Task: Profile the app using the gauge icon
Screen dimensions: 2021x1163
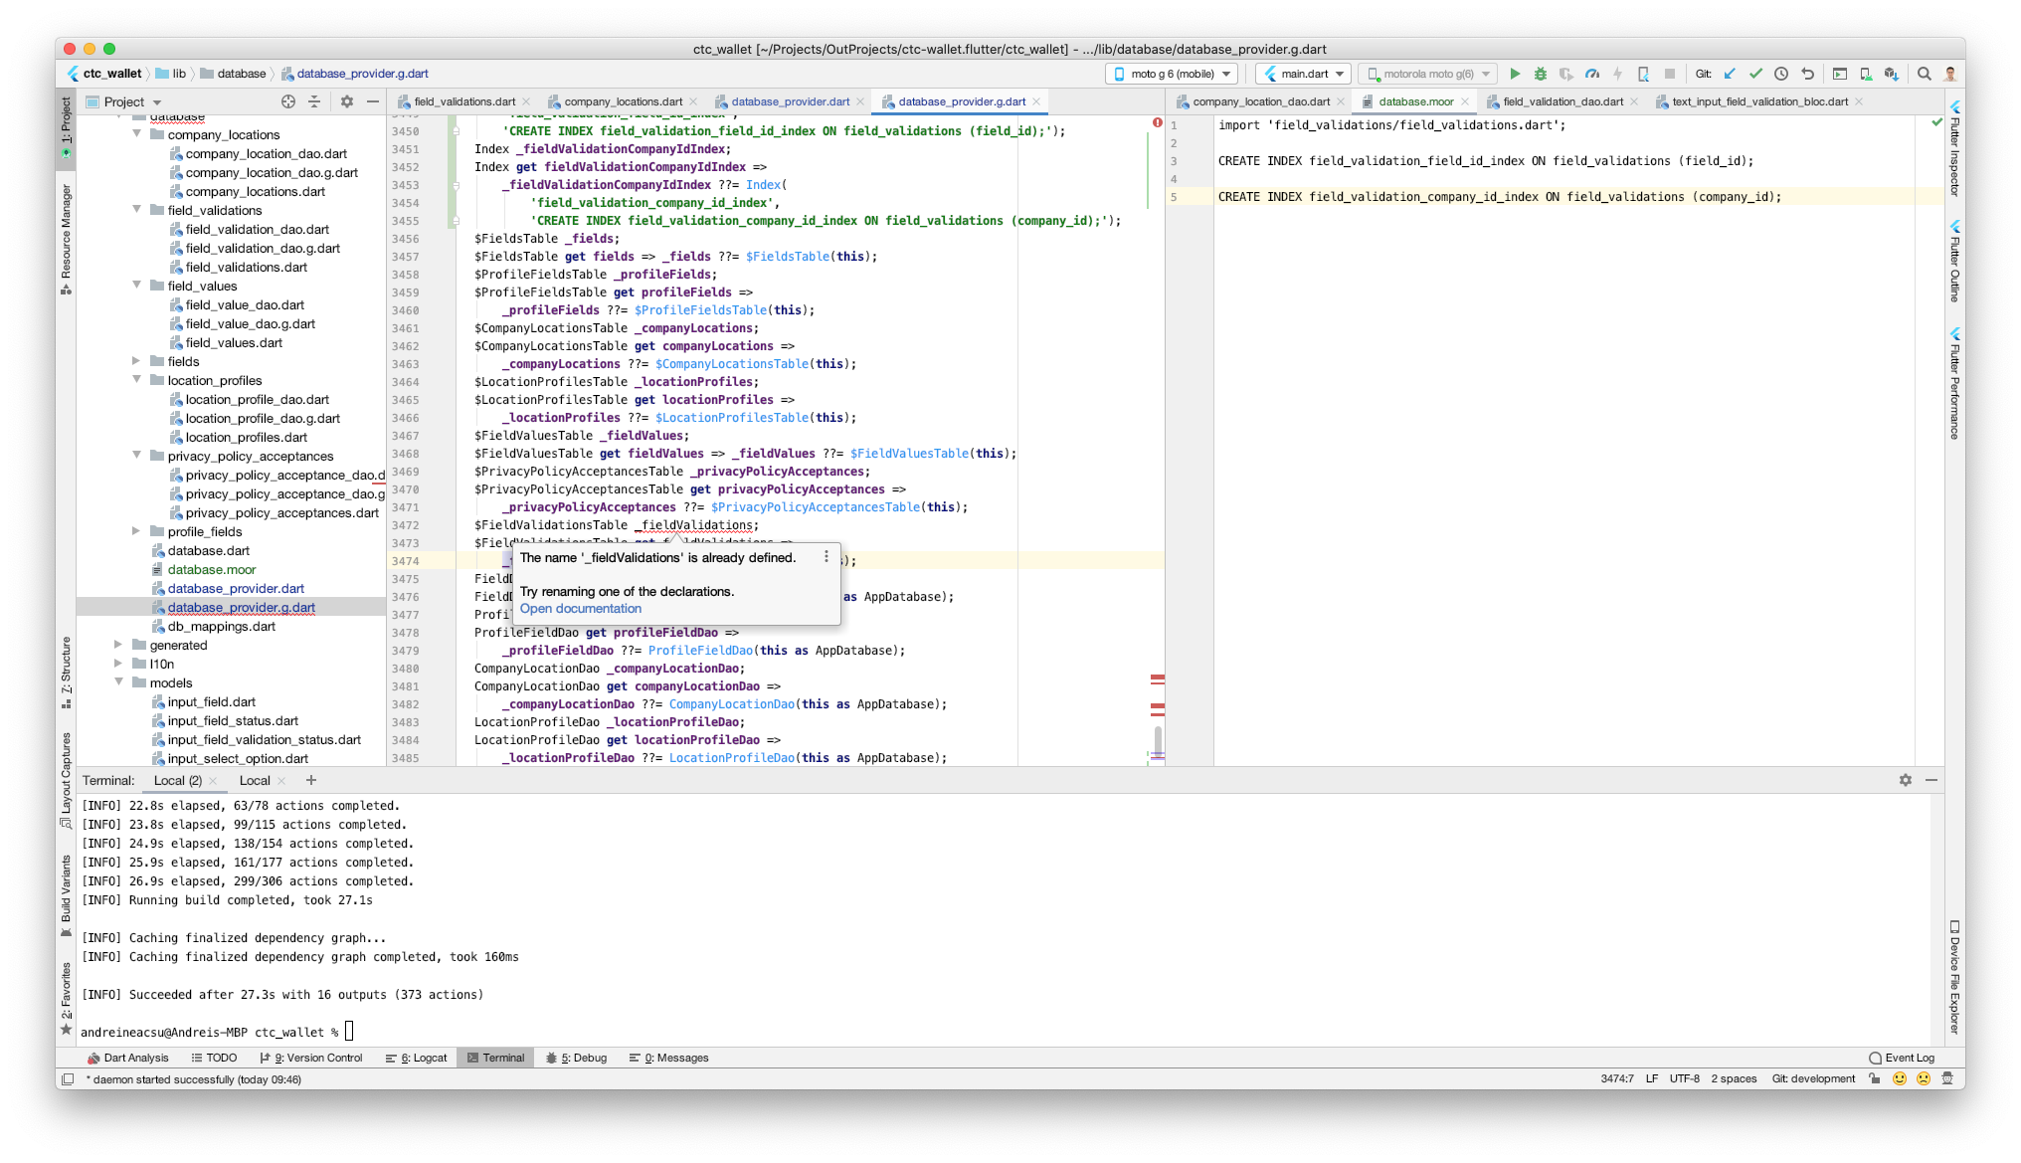Action: [x=1592, y=74]
